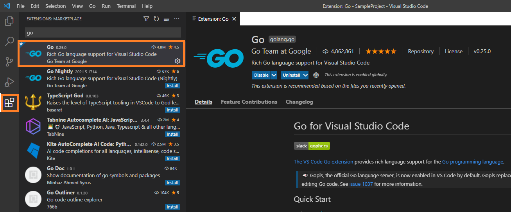Open the Run and Debug view
The height and width of the screenshot is (212, 511).
9,82
